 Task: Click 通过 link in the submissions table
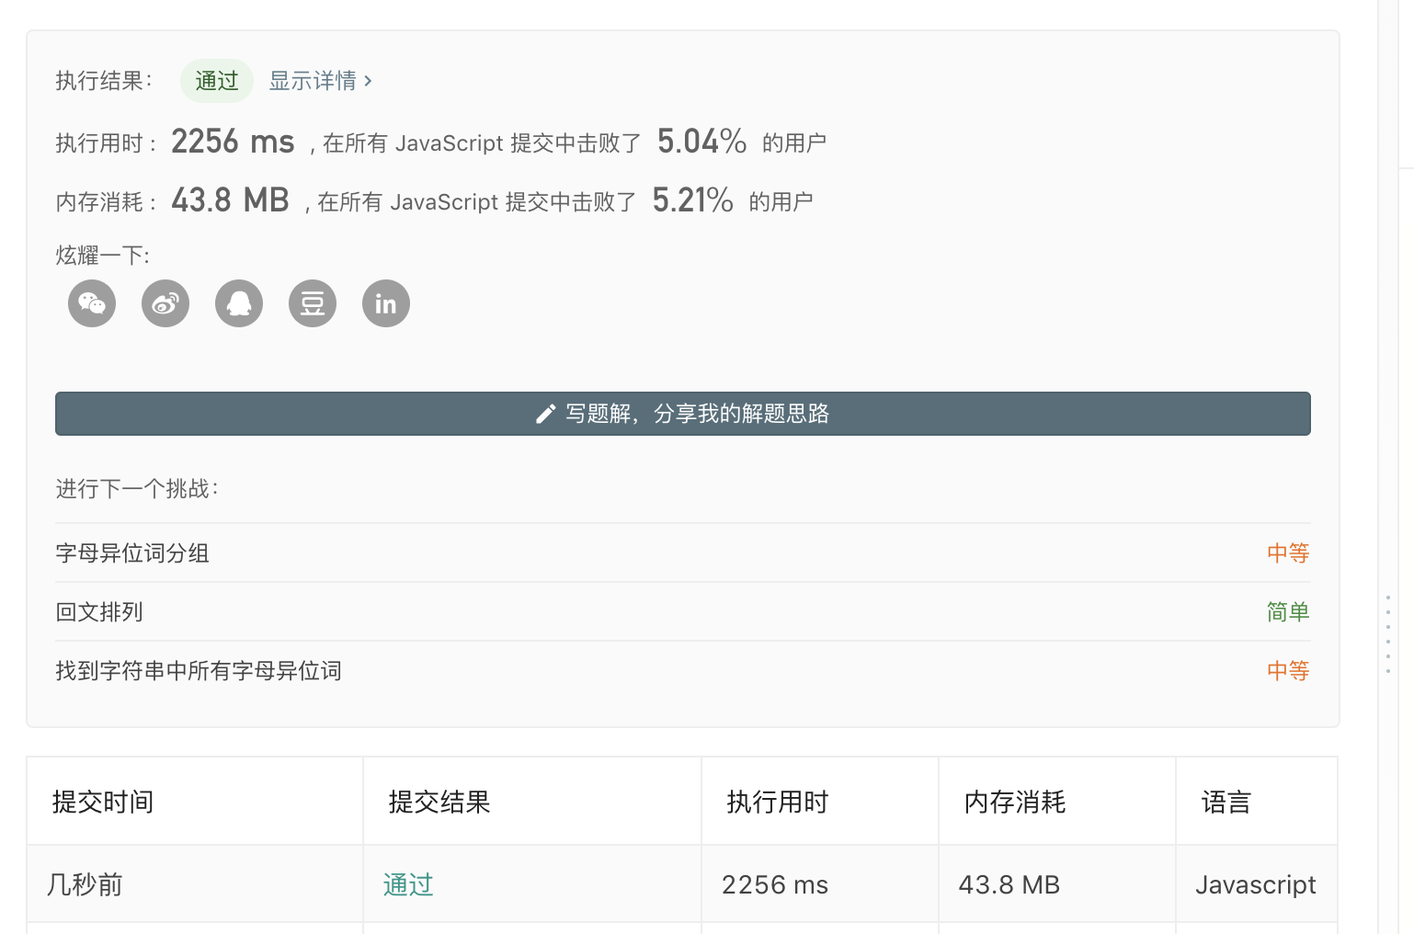(x=407, y=883)
